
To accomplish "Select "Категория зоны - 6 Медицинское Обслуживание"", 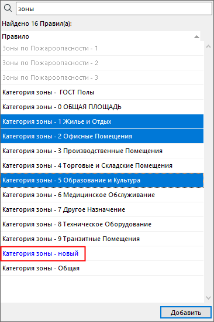I will tap(102, 195).
